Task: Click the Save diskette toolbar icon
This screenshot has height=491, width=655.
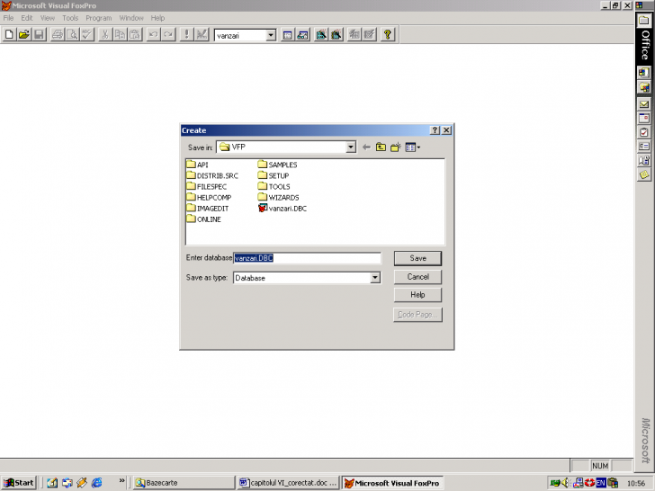Action: 39,35
